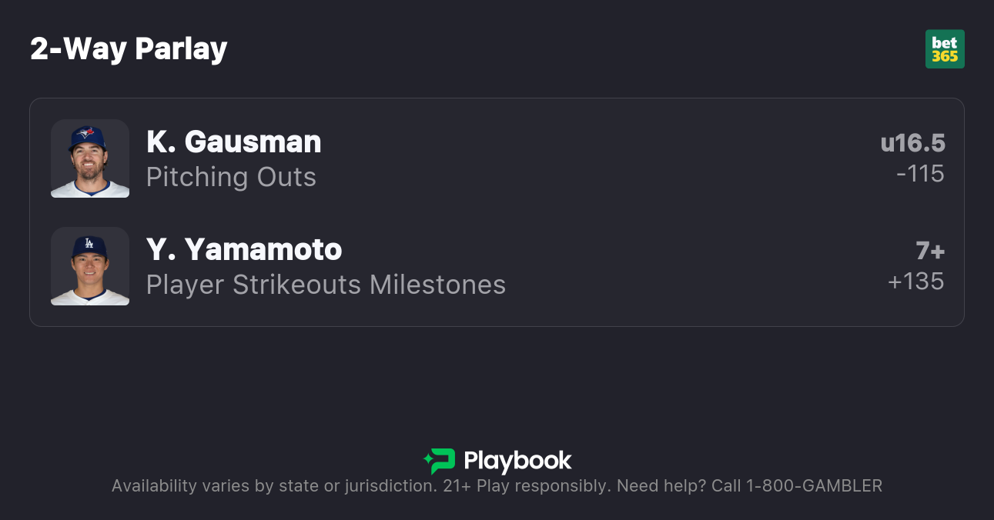Click the 'Availability varies by state' disclaimer
The height and width of the screenshot is (520, 994).
point(273,486)
